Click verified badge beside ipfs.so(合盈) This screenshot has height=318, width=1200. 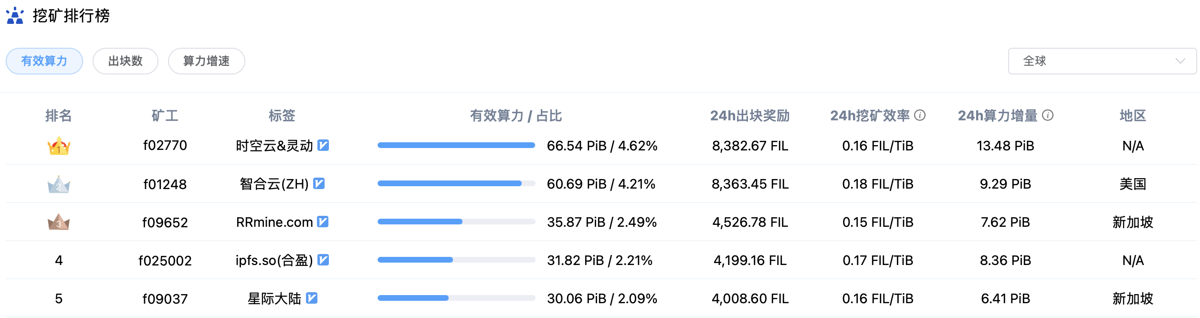323,260
